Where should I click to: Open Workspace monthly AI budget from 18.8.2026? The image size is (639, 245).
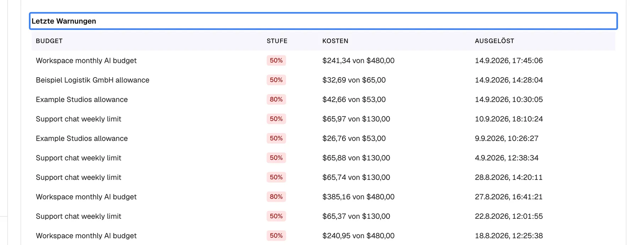(86, 236)
